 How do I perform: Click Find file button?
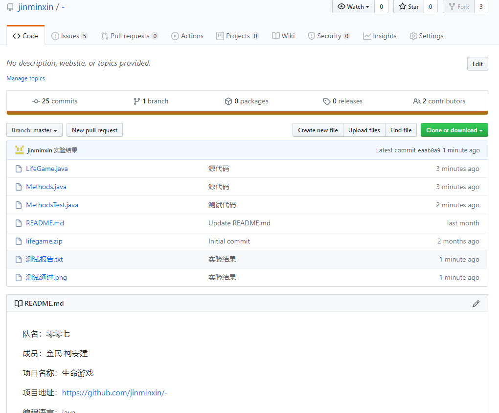[401, 130]
